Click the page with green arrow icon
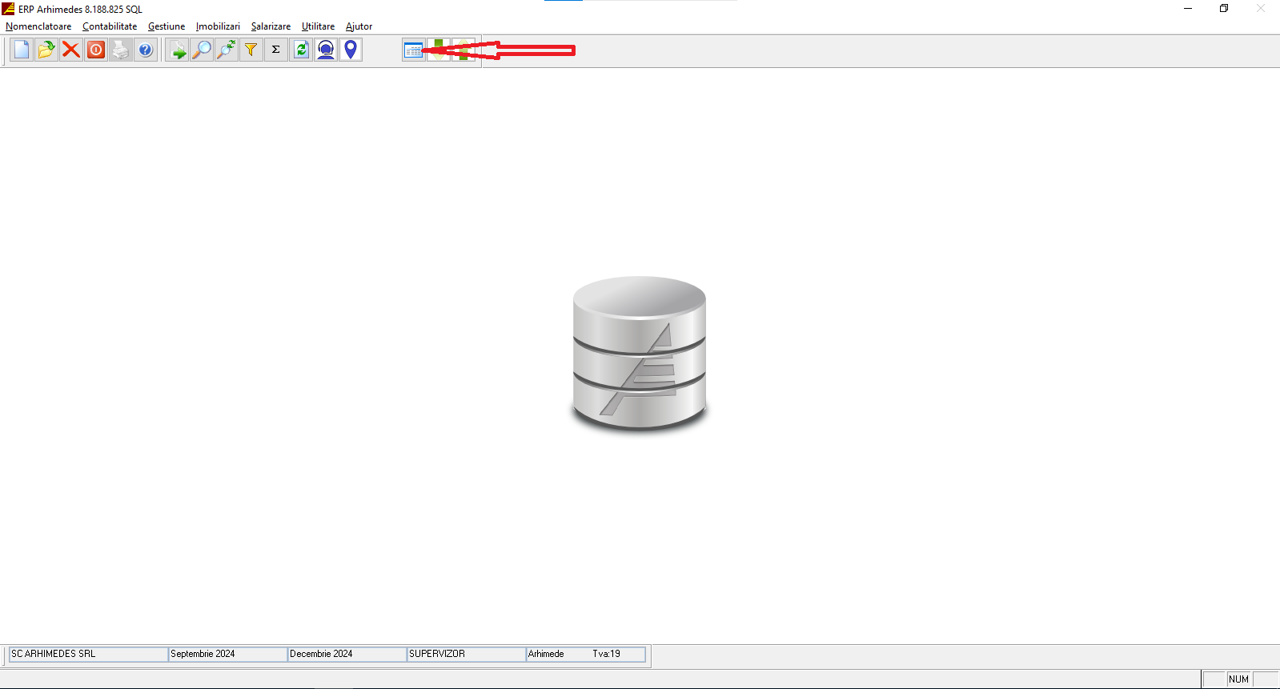The image size is (1280, 689). click(178, 50)
